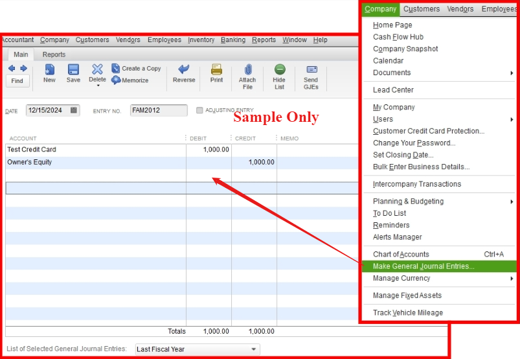Click the Memo column header
This screenshot has height=359, width=520.
[x=289, y=139]
